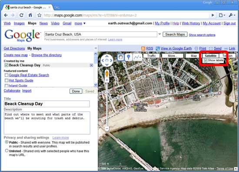239x172 pixels.
Task: Click the RSS feed icon
Action: click(x=143, y=49)
